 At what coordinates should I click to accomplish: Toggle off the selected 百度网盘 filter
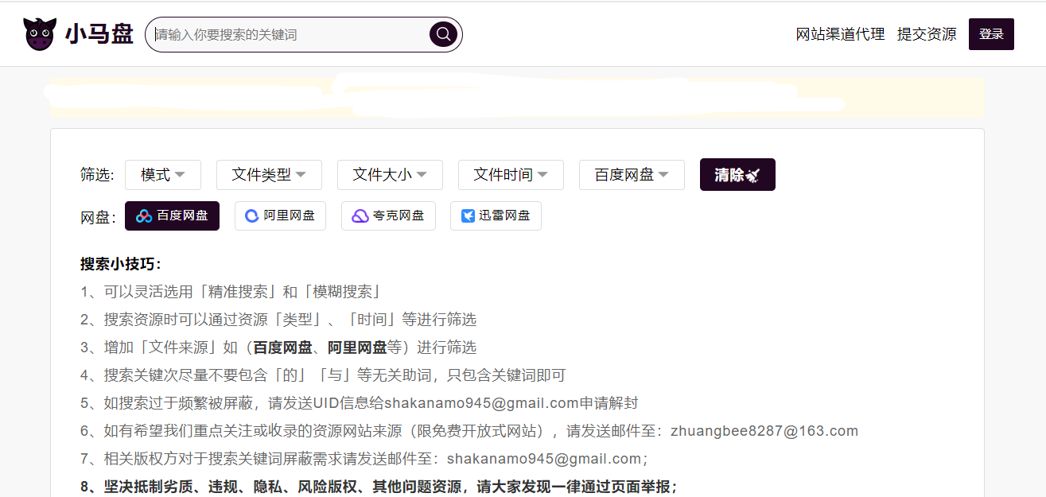click(172, 215)
